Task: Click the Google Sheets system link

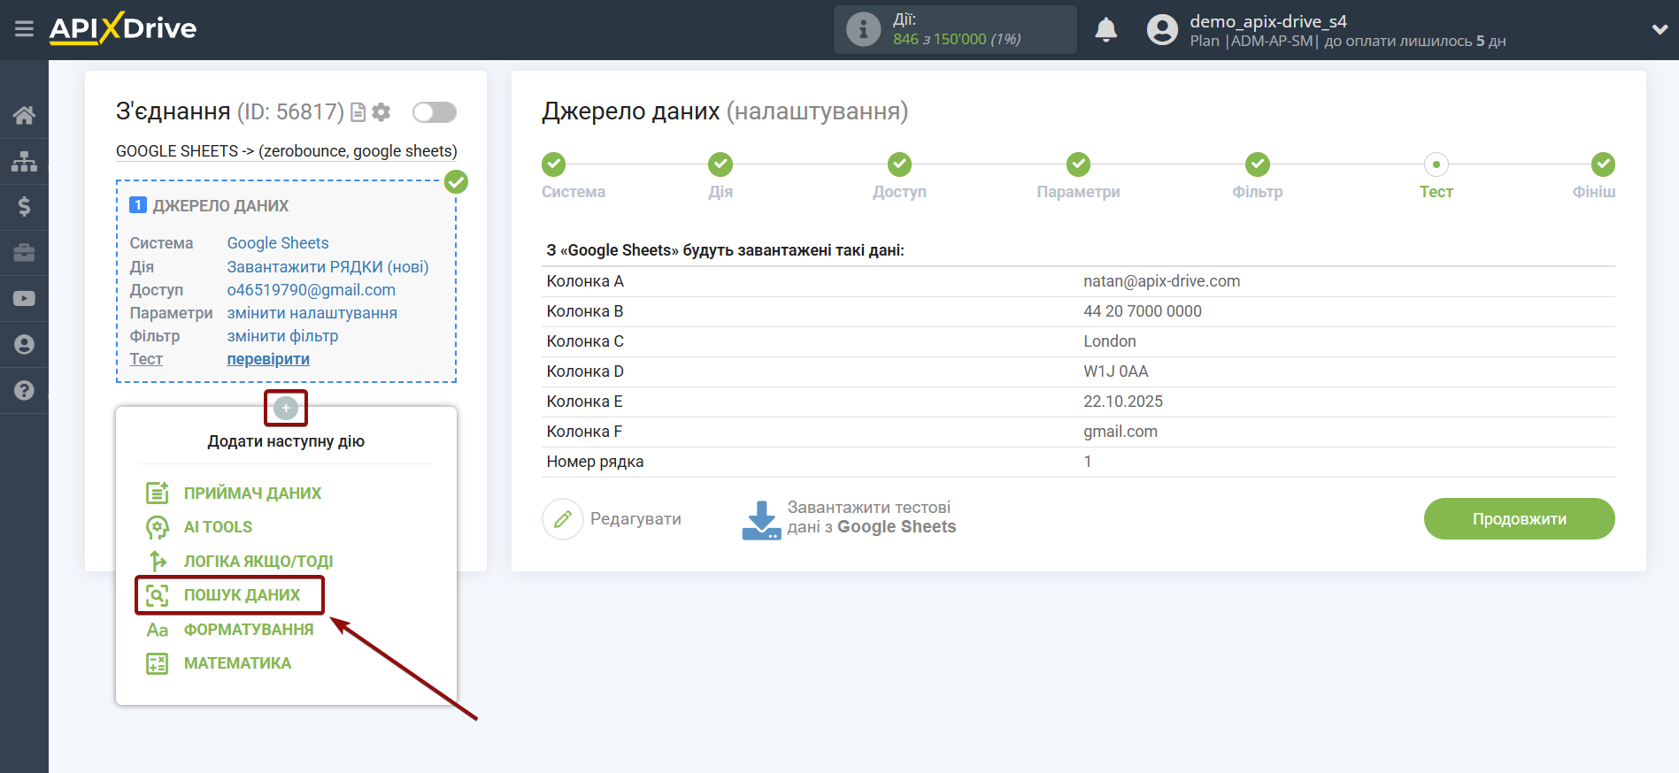Action: click(x=278, y=243)
